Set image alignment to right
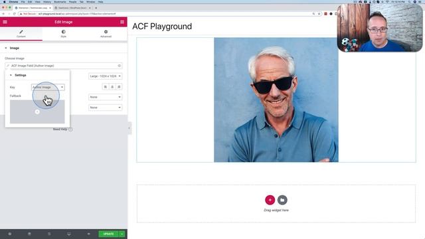Viewport: 425px width, 239px height. [119, 87]
